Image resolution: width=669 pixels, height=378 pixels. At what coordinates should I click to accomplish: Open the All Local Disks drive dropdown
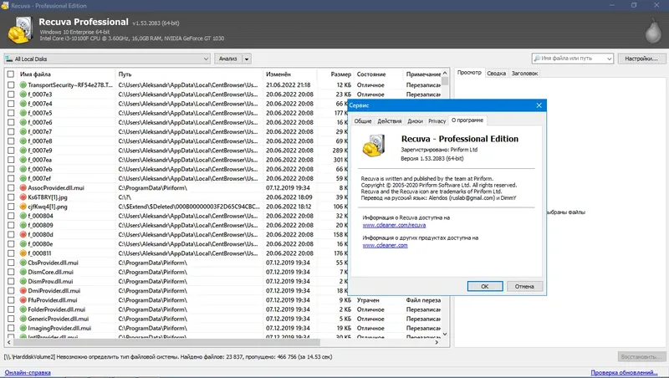(206, 59)
